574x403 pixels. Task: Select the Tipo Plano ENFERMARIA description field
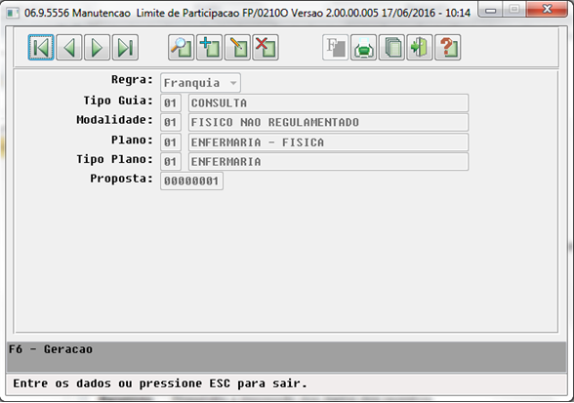point(328,161)
